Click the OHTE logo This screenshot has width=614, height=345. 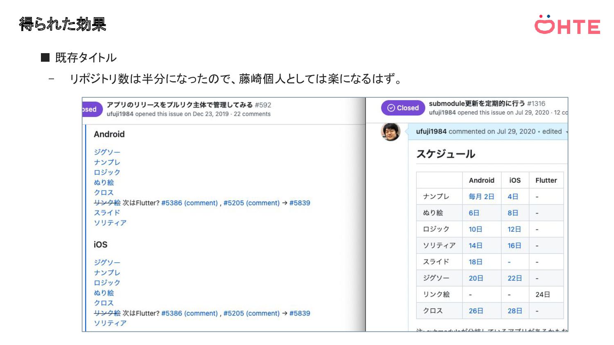[x=567, y=25]
